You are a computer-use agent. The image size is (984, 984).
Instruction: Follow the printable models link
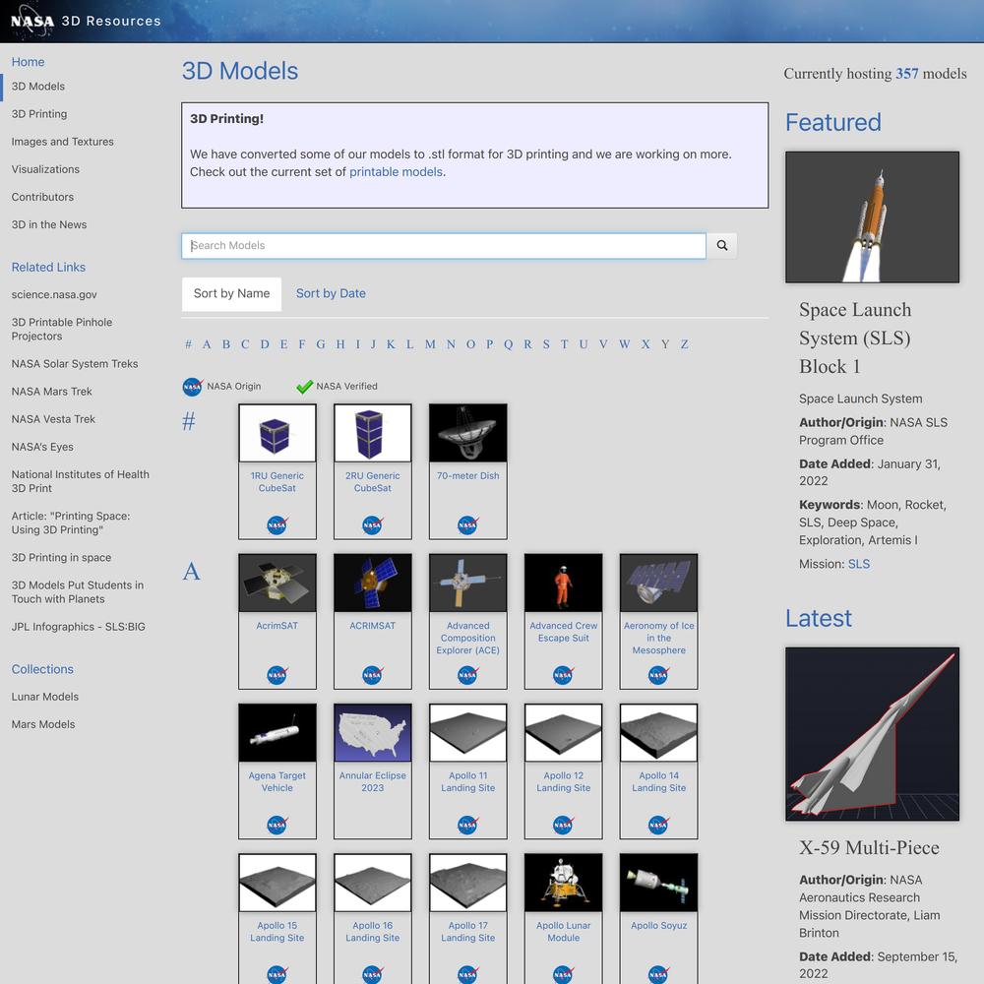pyautogui.click(x=396, y=172)
